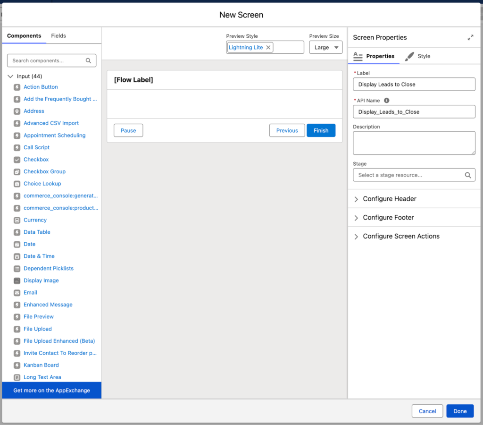Click the search magnifier in Search components
Image resolution: width=483 pixels, height=425 pixels.
pos(88,61)
